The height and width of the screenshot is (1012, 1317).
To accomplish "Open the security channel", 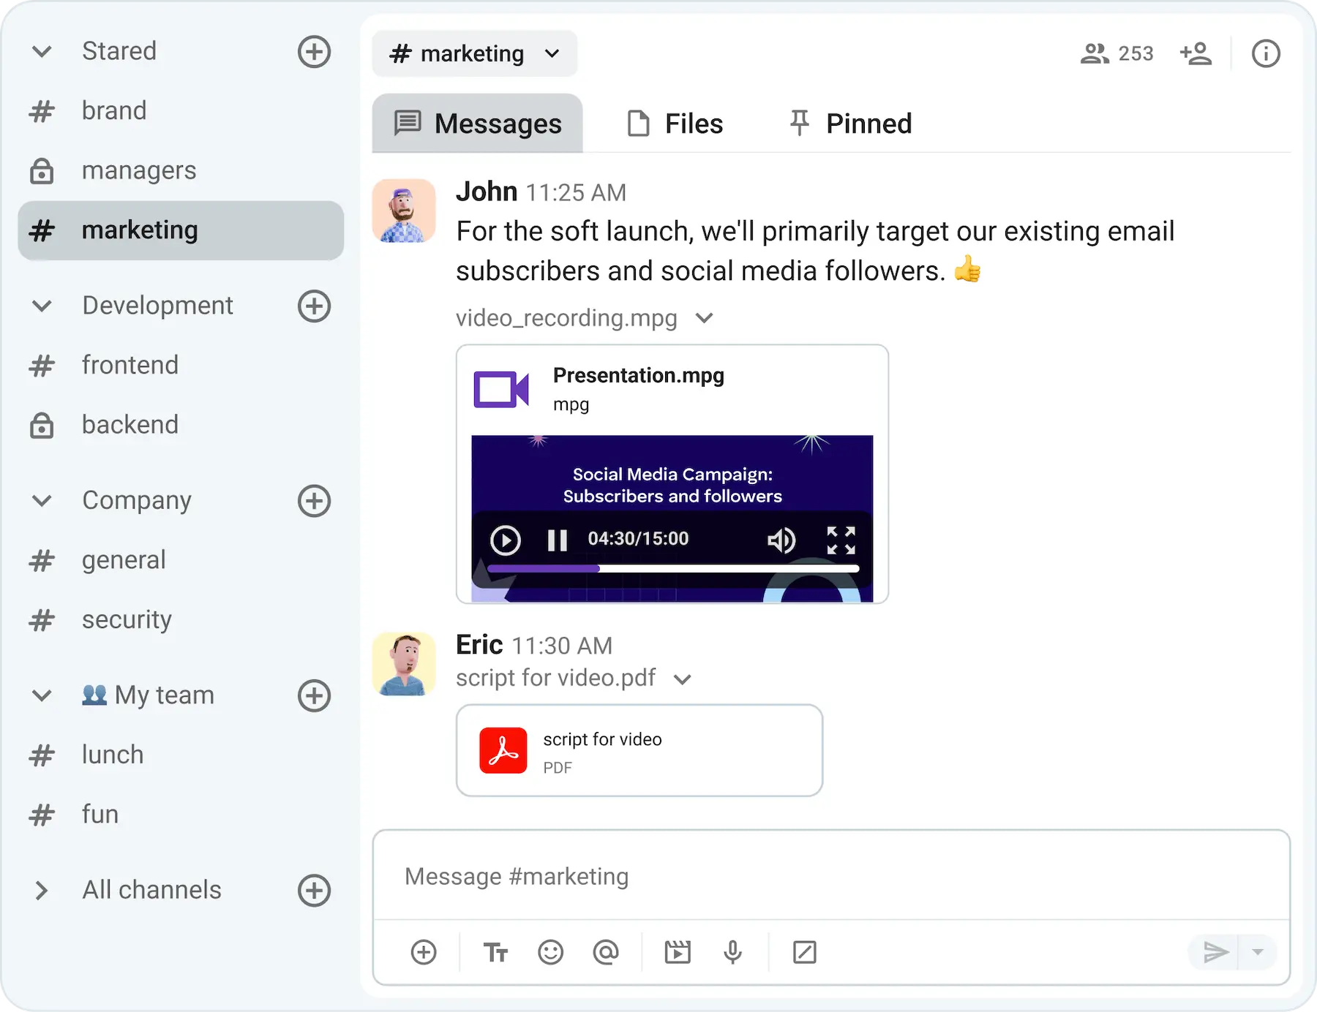I will tap(181, 620).
